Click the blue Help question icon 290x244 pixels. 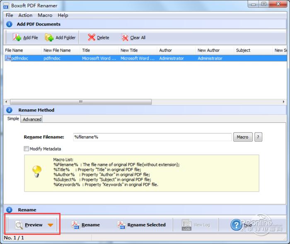pyautogui.click(x=236, y=225)
